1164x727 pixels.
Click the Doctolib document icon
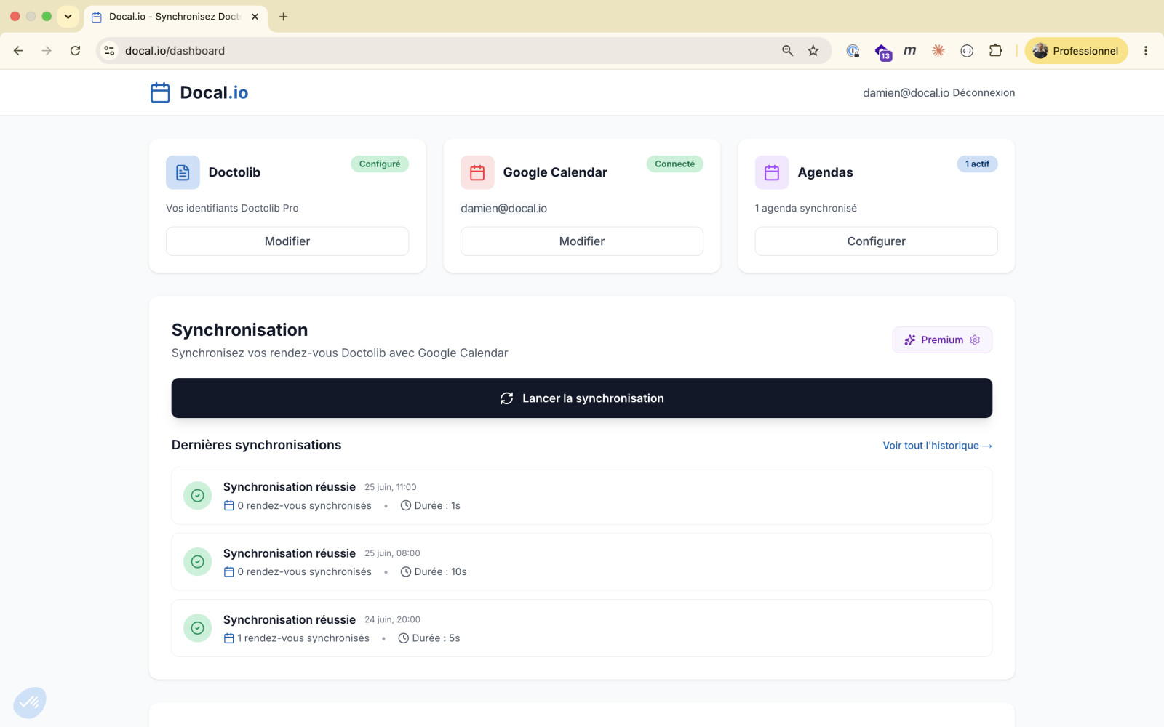183,172
